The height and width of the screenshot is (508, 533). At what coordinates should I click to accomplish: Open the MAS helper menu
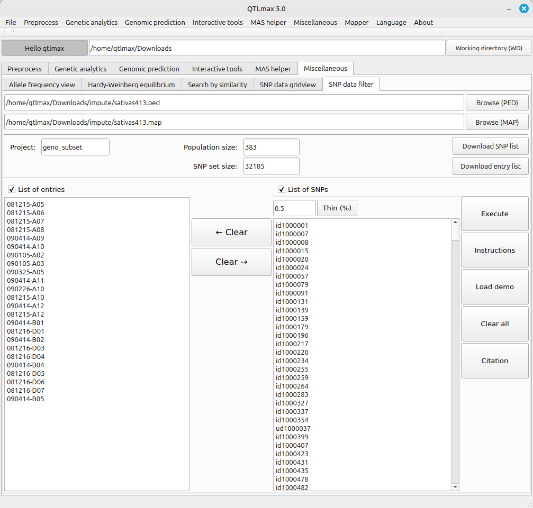(x=268, y=22)
